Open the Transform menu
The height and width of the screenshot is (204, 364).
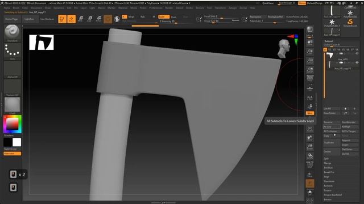[220, 8]
